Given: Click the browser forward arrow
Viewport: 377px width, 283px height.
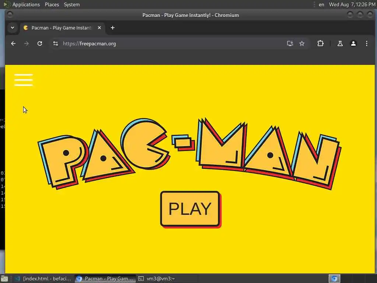Looking at the screenshot, I should click(27, 43).
